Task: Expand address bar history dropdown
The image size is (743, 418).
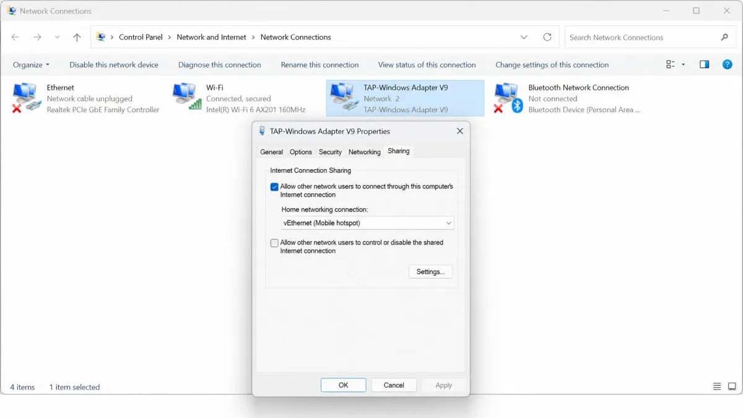Action: 524,37
